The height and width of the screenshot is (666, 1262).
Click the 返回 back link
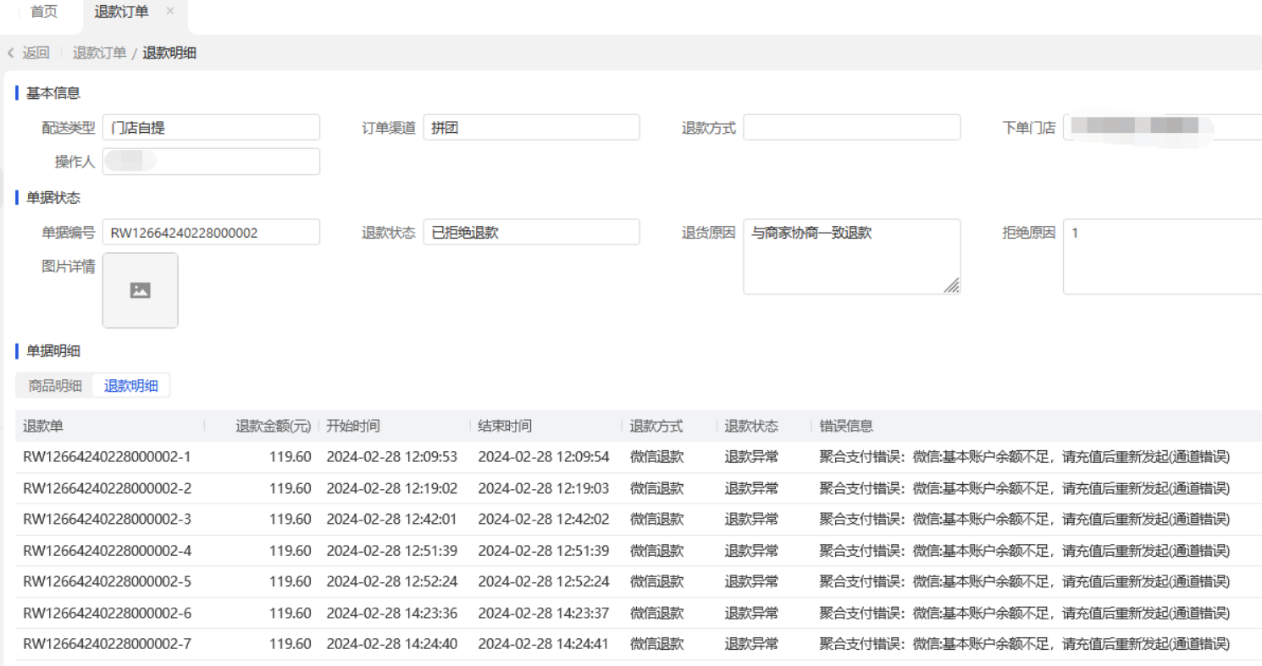pyautogui.click(x=36, y=52)
